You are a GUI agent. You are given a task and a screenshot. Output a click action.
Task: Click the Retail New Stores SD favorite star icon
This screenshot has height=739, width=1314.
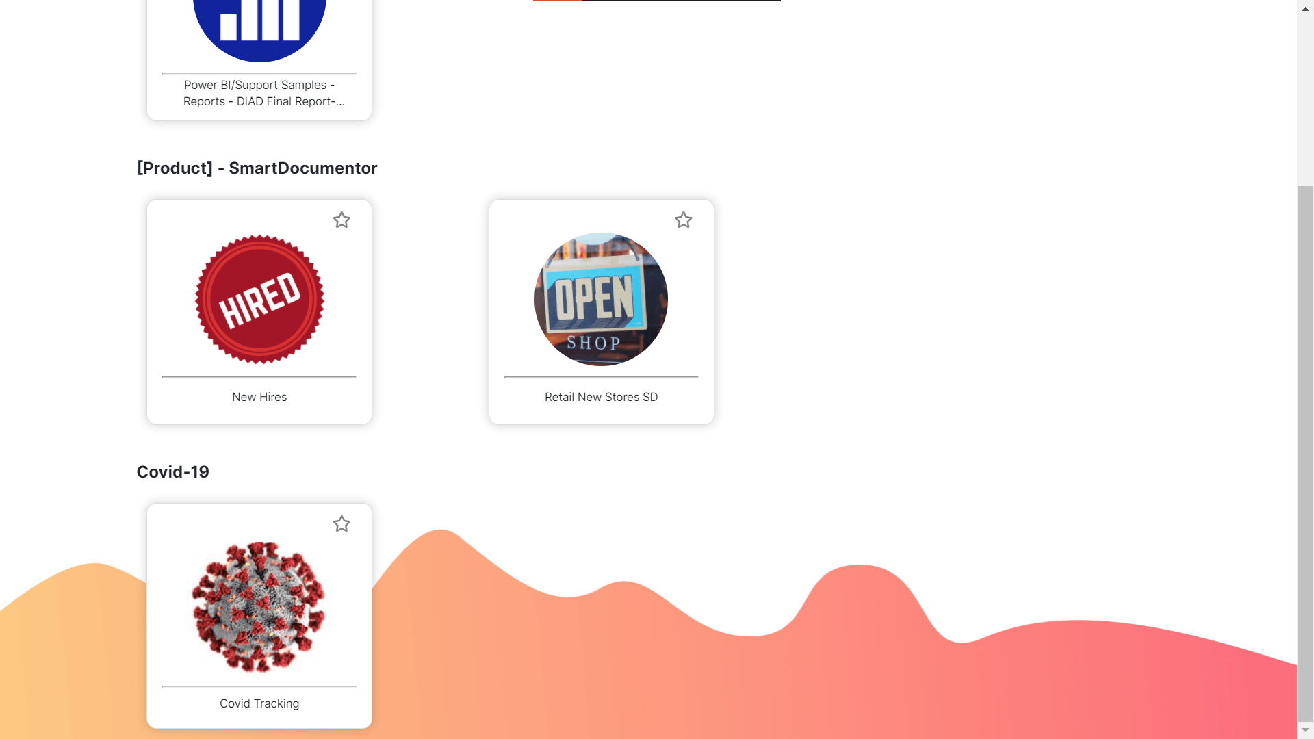[x=683, y=220]
